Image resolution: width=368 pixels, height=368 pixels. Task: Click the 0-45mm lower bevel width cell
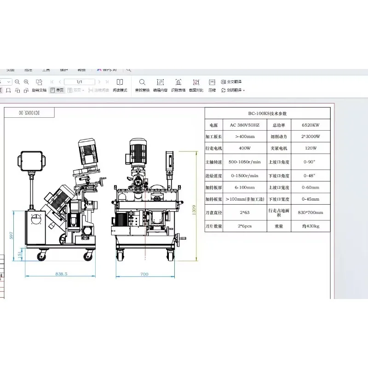[310, 199]
